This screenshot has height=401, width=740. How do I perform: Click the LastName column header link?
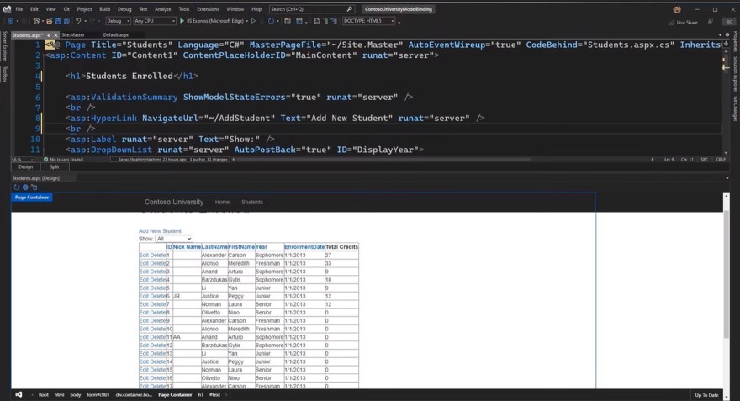(214, 246)
